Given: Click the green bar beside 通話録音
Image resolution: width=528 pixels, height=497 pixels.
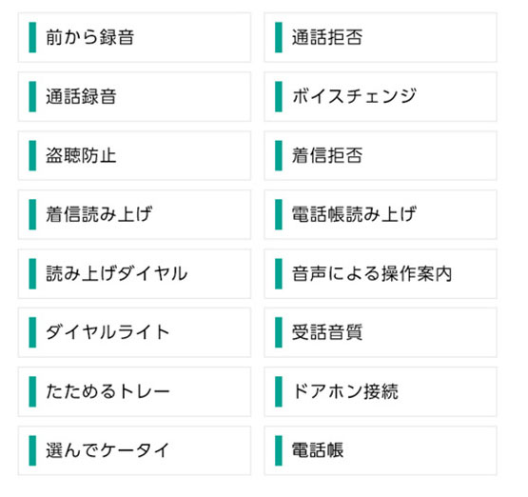Looking at the screenshot, I should (32, 96).
